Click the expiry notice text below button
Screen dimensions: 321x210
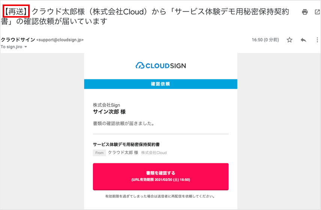(x=160, y=196)
